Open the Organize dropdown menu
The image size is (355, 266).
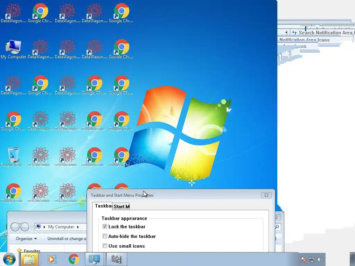tap(26, 239)
